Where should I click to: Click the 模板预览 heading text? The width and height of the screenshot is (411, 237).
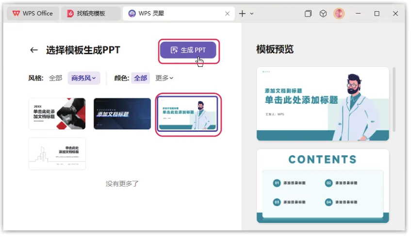click(x=275, y=49)
